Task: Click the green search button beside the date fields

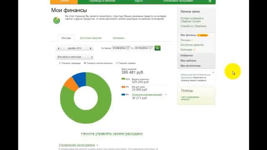Action: 157,48
